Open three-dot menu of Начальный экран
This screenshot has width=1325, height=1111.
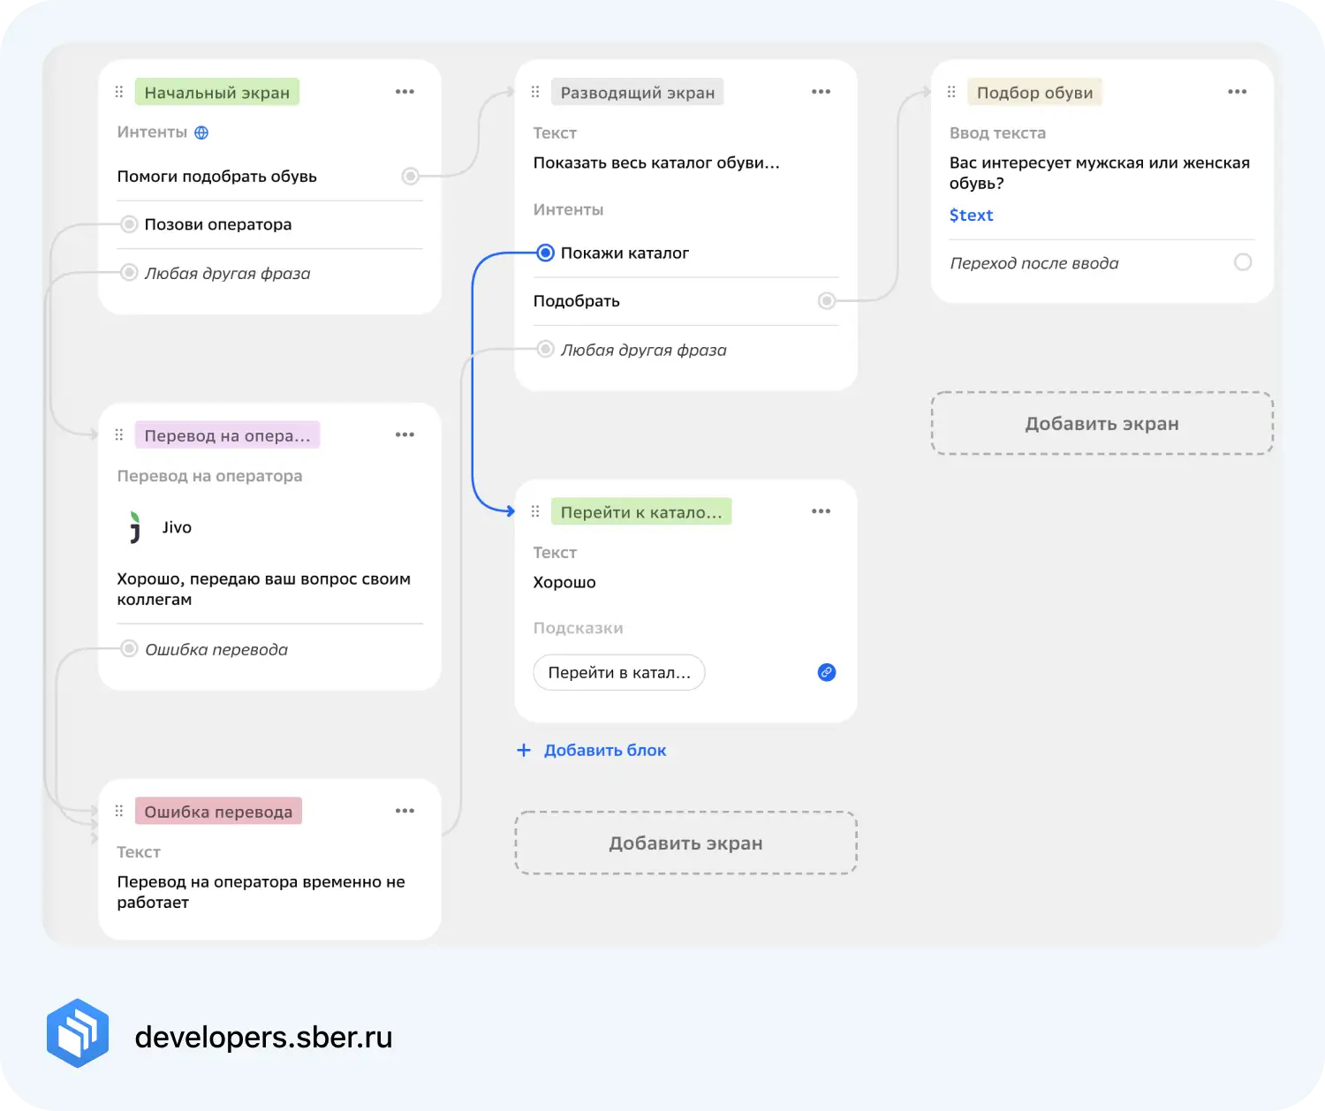pos(405,92)
